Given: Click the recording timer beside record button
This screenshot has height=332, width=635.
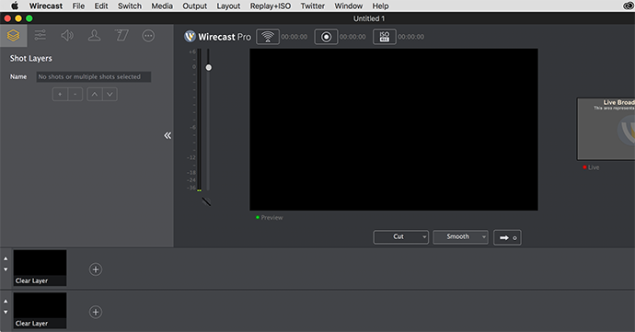Looking at the screenshot, I should tap(352, 37).
